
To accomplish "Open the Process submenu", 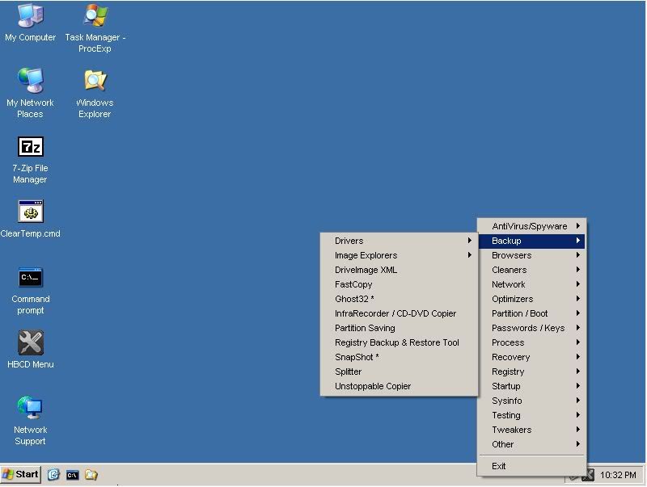I will point(531,342).
